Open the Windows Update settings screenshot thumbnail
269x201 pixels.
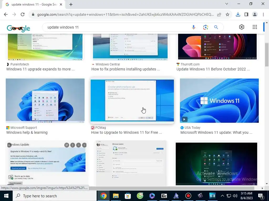131,163
